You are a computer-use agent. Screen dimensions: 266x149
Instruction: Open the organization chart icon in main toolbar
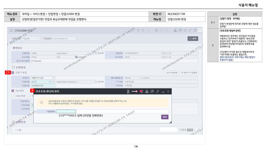point(175,30)
